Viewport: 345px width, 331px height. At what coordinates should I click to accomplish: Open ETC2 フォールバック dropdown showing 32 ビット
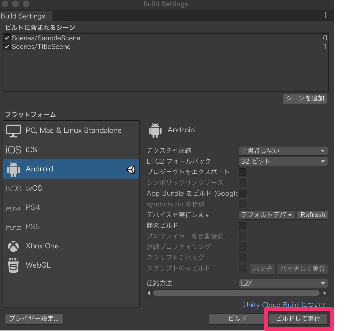click(x=283, y=161)
